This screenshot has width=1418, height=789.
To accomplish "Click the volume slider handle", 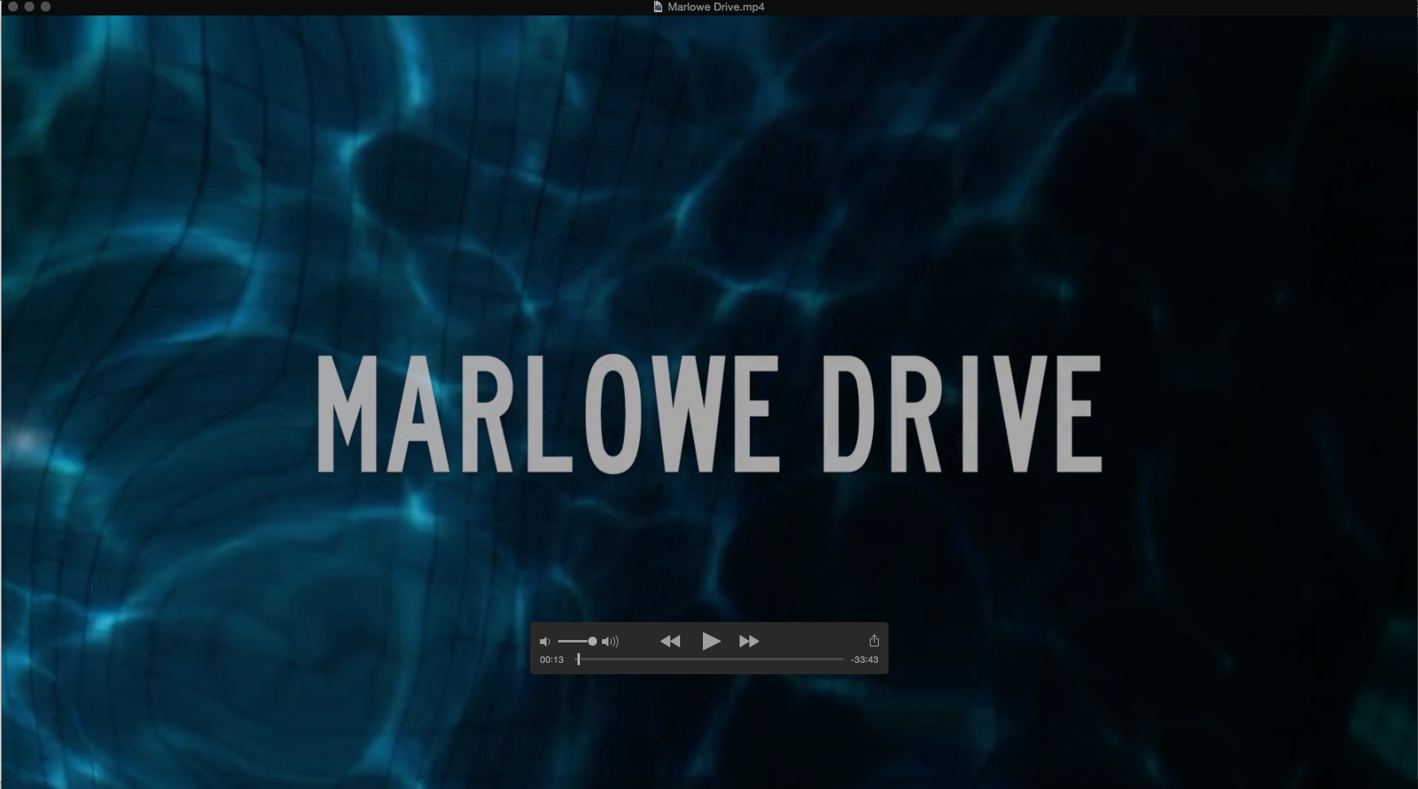I will coord(593,642).
